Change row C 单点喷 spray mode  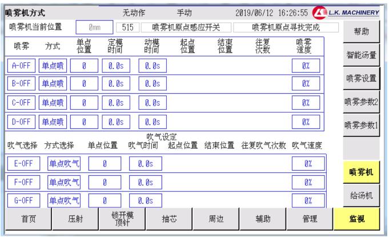click(53, 103)
